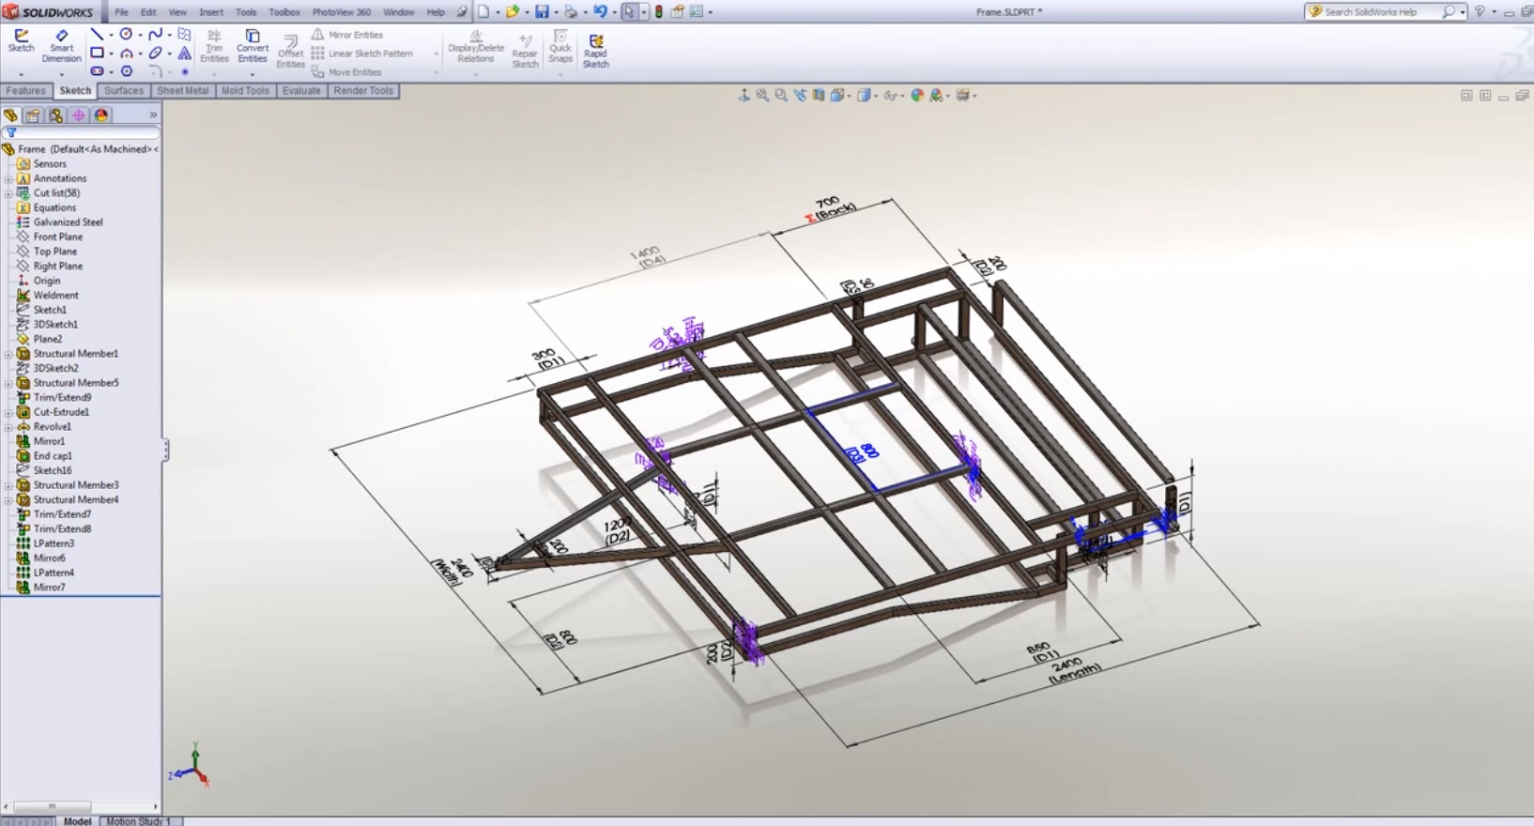
Task: Open the Display Style dropdown arrow
Action: click(x=875, y=96)
